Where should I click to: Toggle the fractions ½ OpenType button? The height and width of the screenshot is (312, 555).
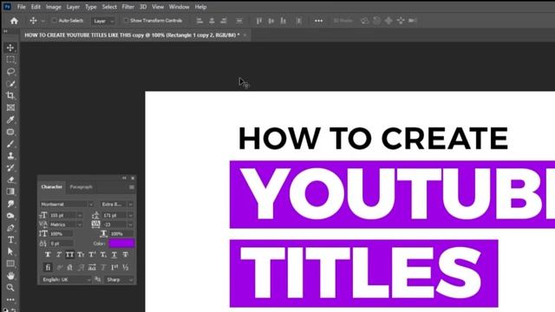click(125, 268)
